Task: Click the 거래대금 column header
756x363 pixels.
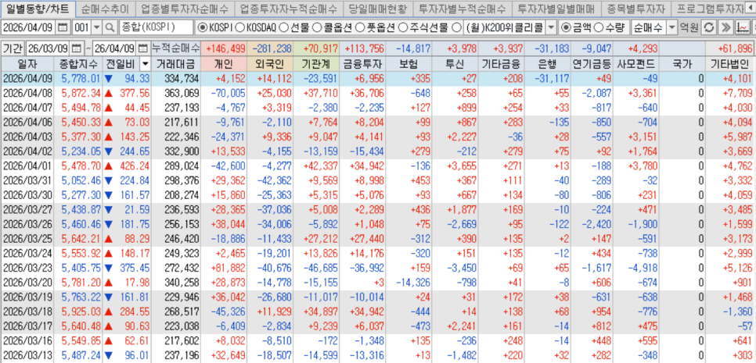Action: click(x=176, y=64)
